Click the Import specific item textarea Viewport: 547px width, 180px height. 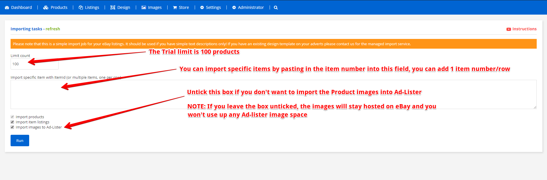tap(274, 94)
